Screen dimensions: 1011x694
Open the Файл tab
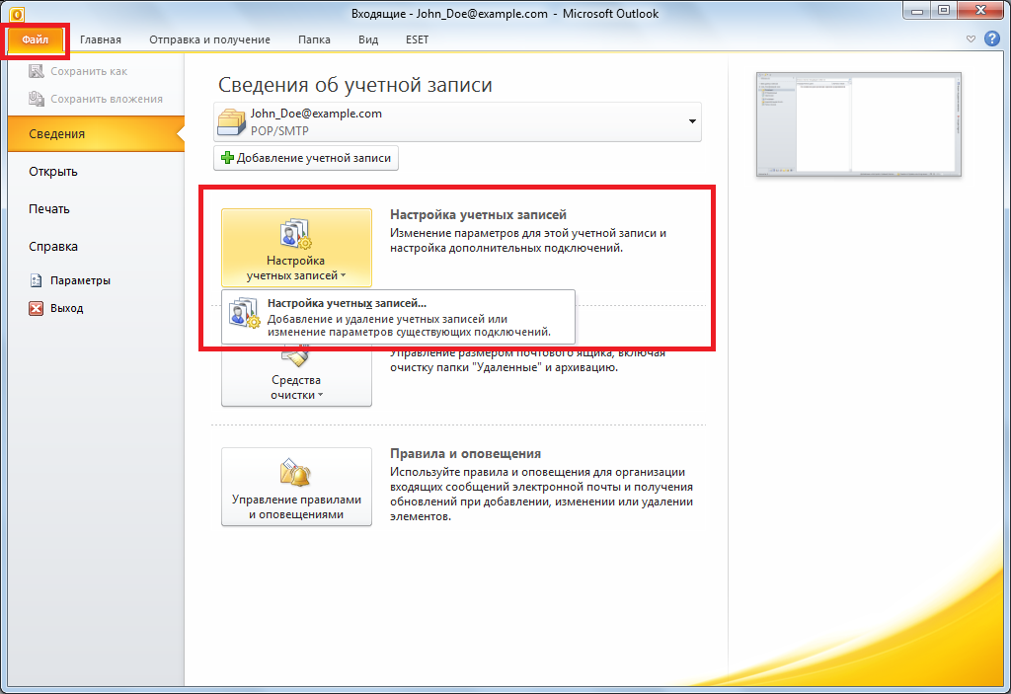coord(35,40)
